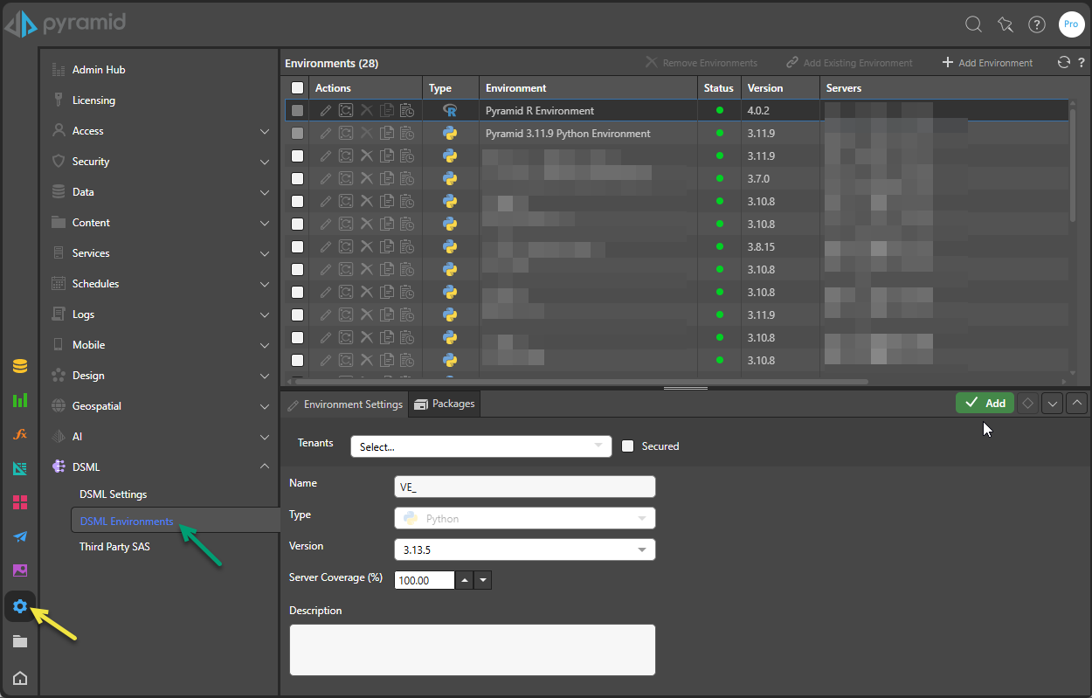1092x698 pixels.
Task: Switch to the Packages tab
Action: tap(445, 404)
